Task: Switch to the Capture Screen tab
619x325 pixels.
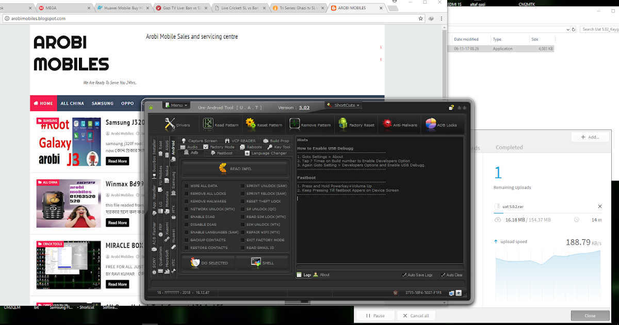Action: pyautogui.click(x=199, y=141)
